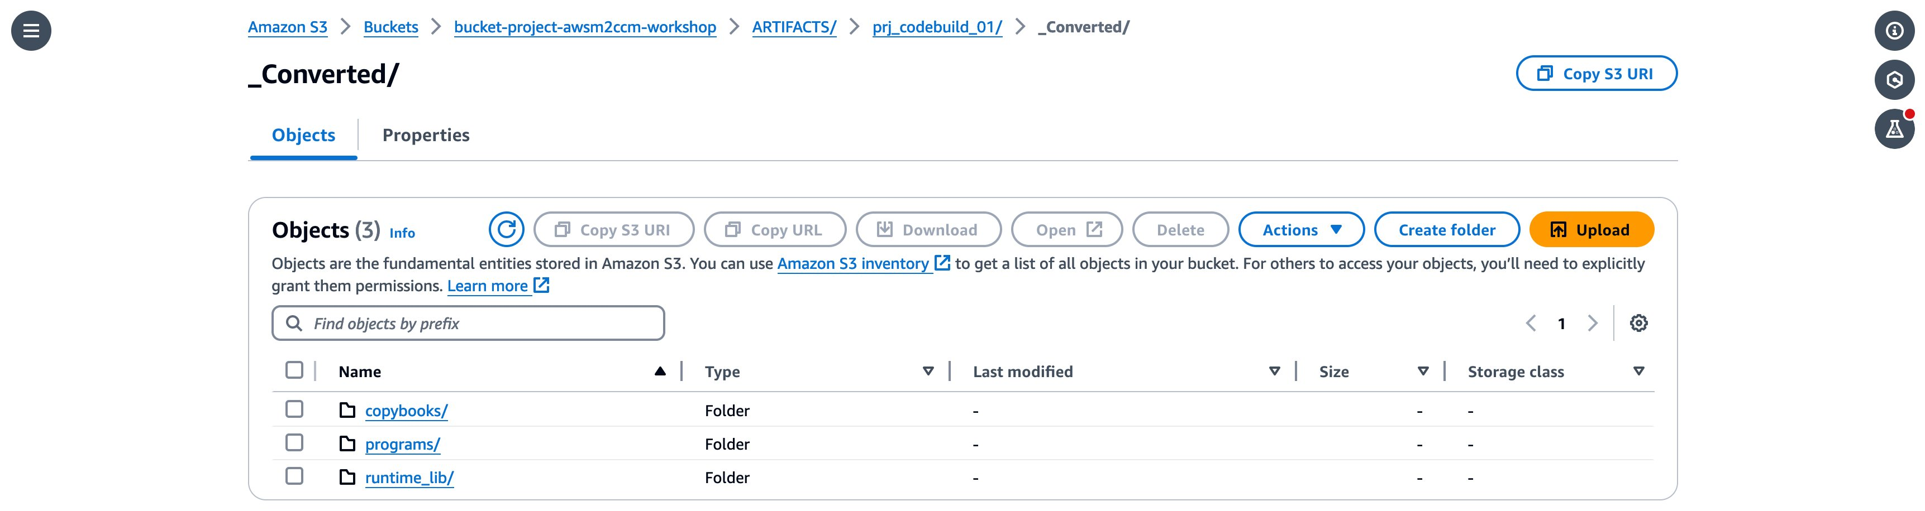Open the runtime_lib/ folder link

409,478
